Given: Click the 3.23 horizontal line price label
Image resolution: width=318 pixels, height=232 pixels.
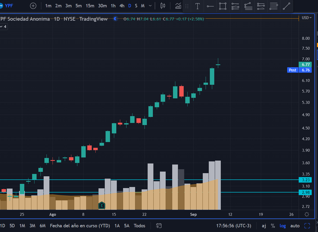Looking at the screenshot, I should pyautogui.click(x=305, y=180).
